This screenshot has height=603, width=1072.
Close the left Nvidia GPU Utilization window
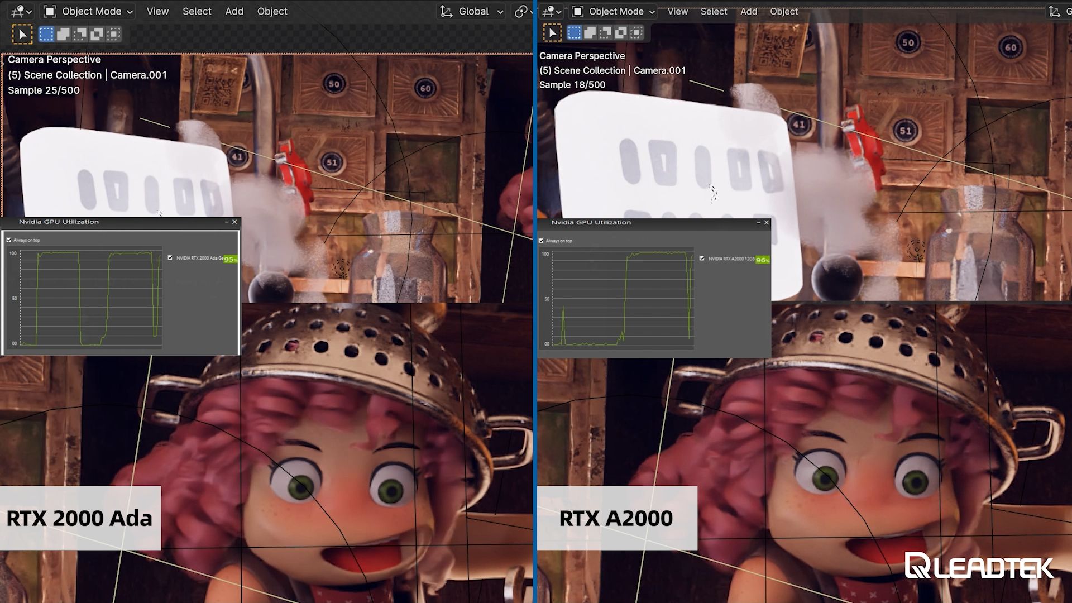[x=234, y=222]
